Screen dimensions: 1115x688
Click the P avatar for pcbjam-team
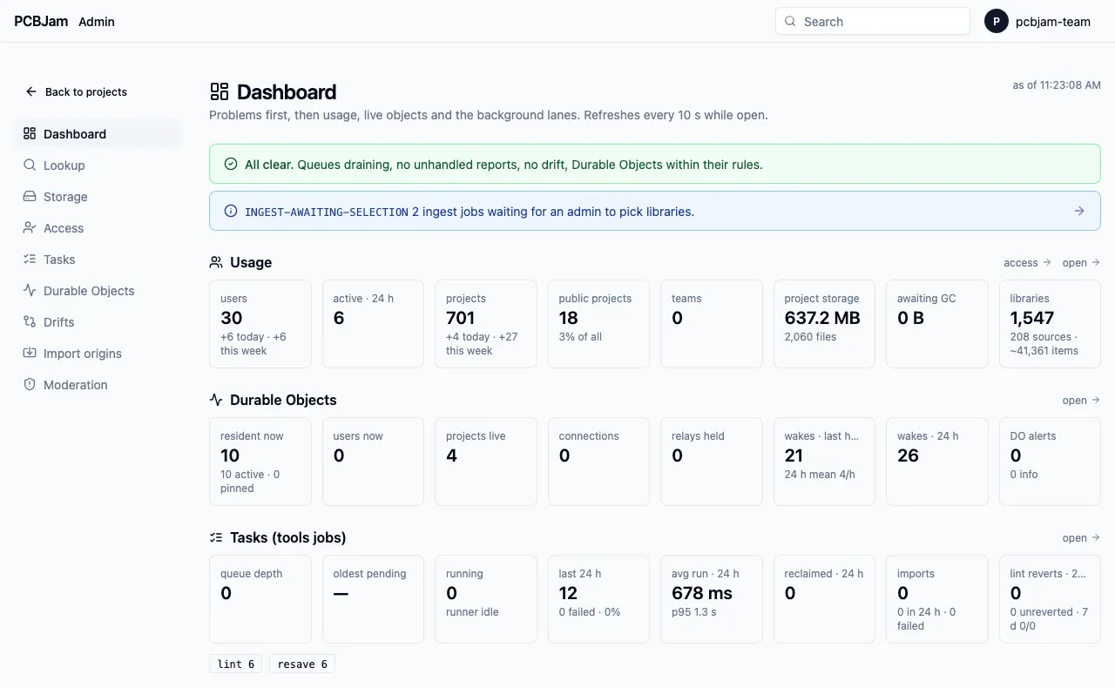[997, 21]
